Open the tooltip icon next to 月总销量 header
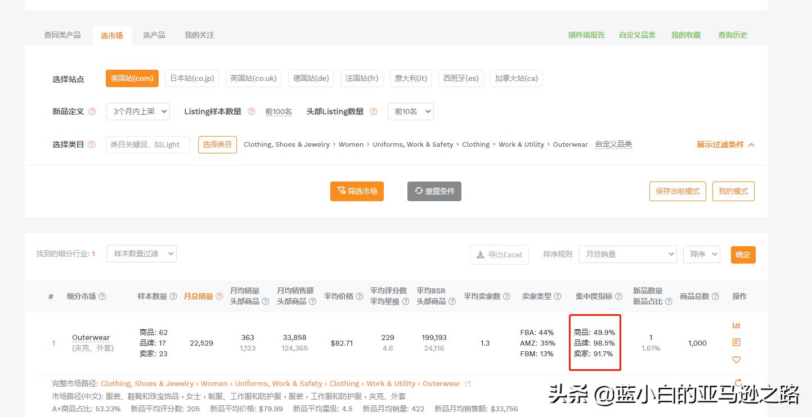The image size is (812, 417). tap(219, 296)
